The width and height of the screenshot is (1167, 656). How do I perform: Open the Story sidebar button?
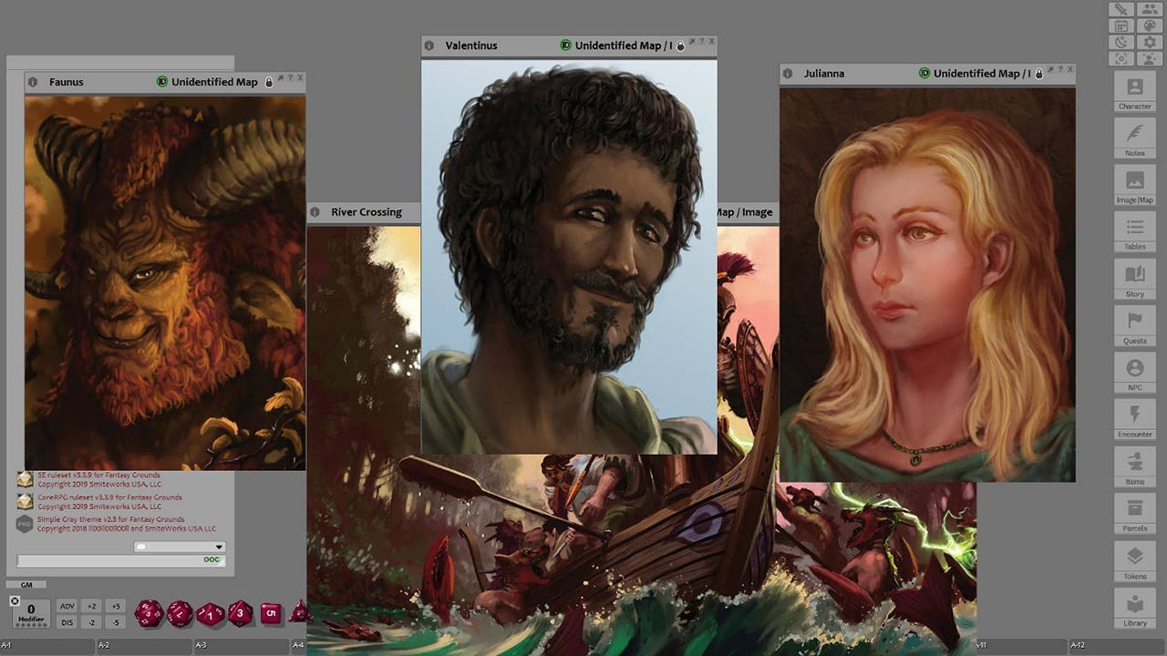point(1134,279)
